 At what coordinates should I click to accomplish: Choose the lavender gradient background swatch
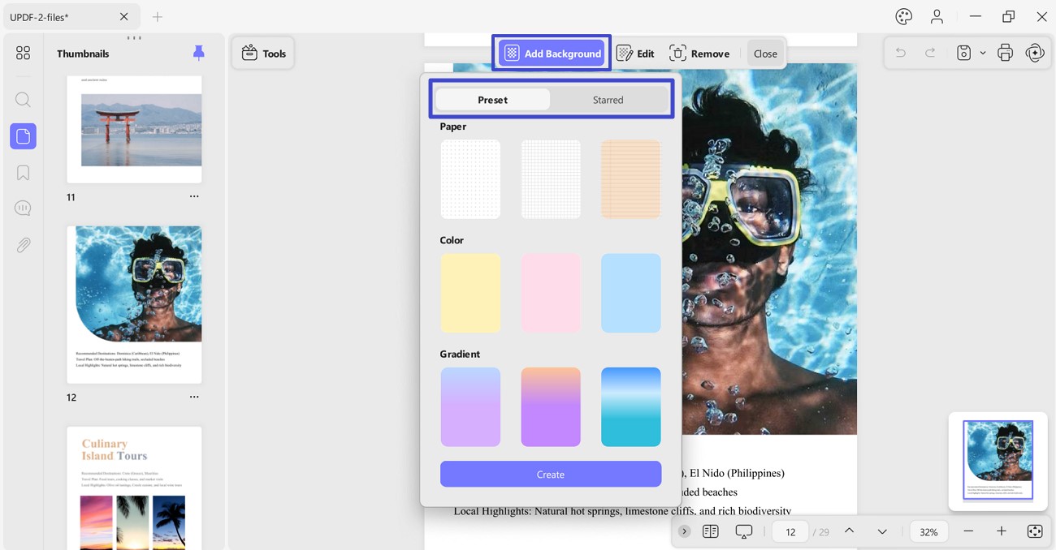pyautogui.click(x=470, y=406)
